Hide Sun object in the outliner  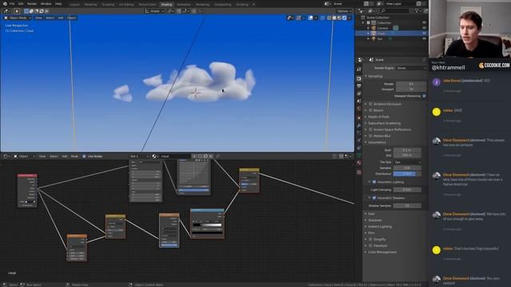[x=424, y=38]
